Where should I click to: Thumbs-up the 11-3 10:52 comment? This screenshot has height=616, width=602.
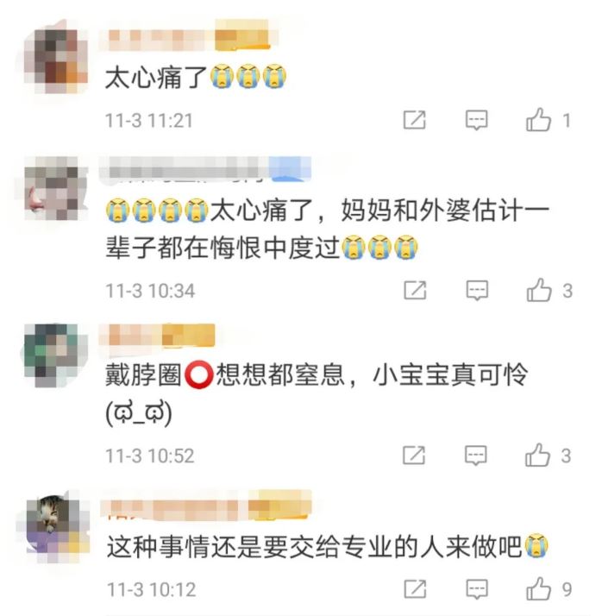(x=537, y=456)
